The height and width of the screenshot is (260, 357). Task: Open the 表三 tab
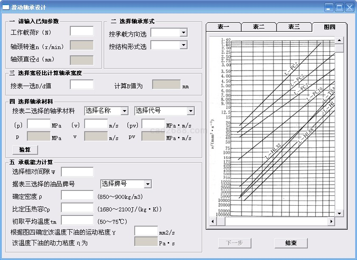(294, 27)
